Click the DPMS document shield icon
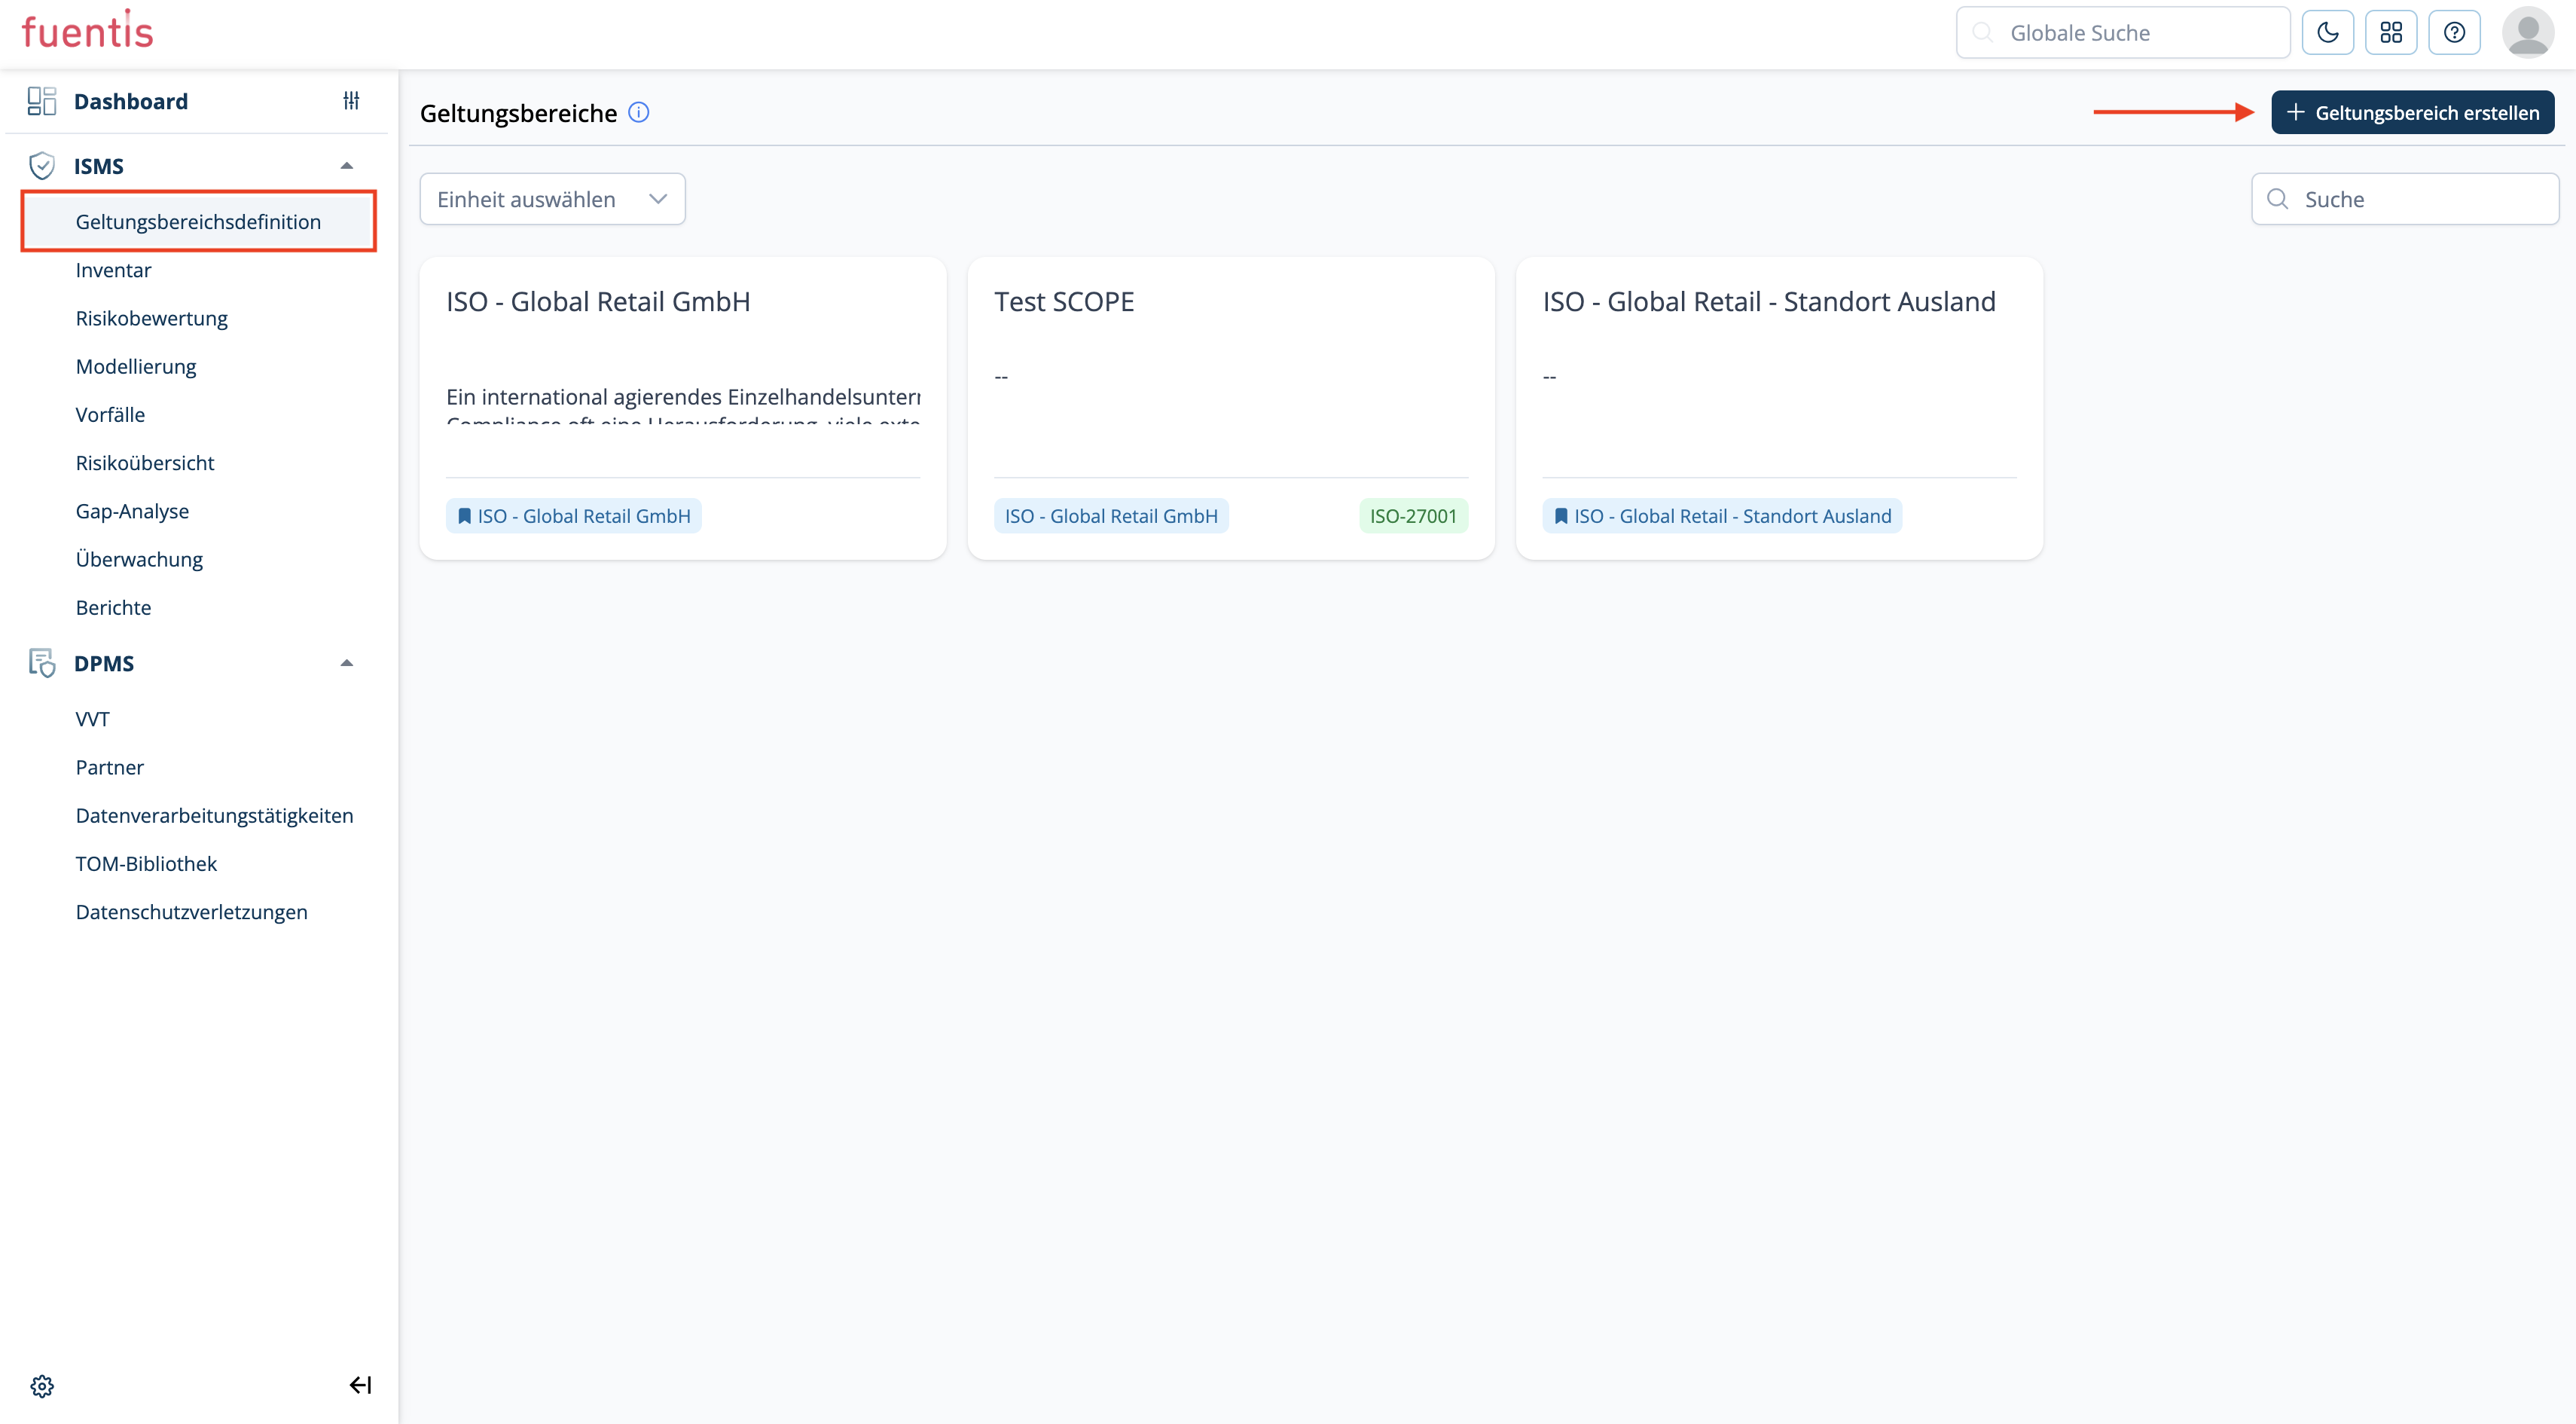Viewport: 2576px width, 1424px height. tap(42, 663)
